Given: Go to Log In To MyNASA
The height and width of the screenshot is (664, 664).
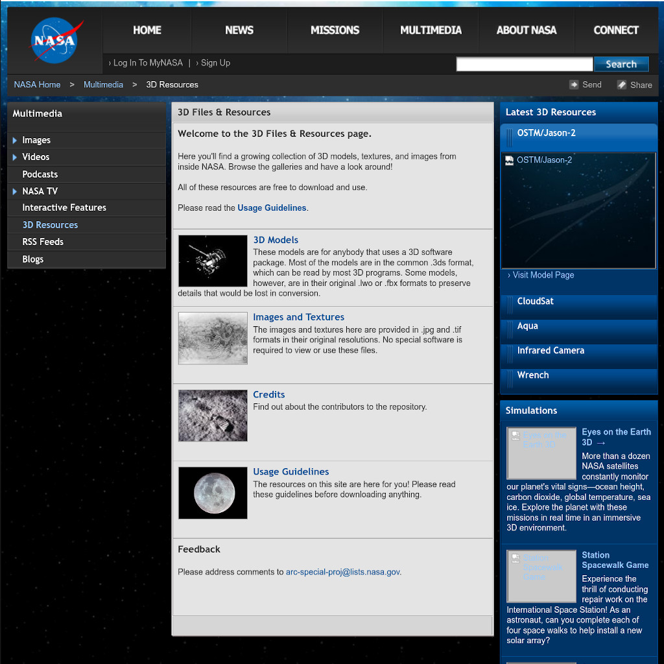Looking at the screenshot, I should (x=148, y=63).
